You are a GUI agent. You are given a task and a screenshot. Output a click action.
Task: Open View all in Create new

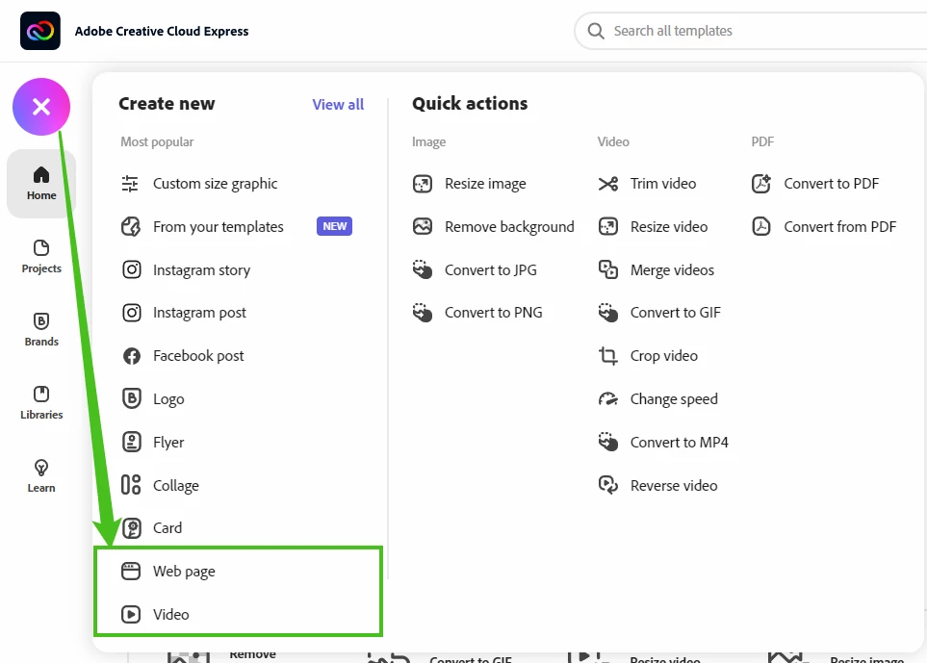338,105
